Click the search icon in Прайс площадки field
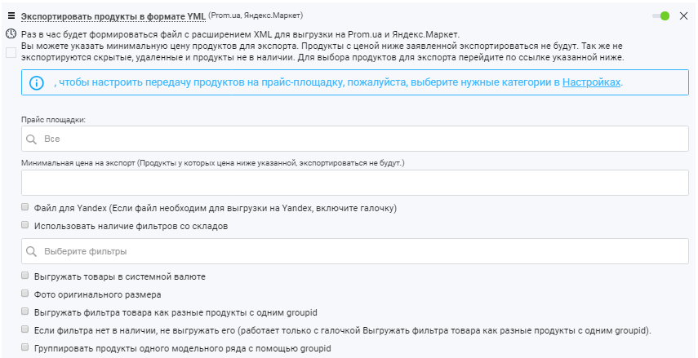The image size is (698, 358). click(31, 139)
